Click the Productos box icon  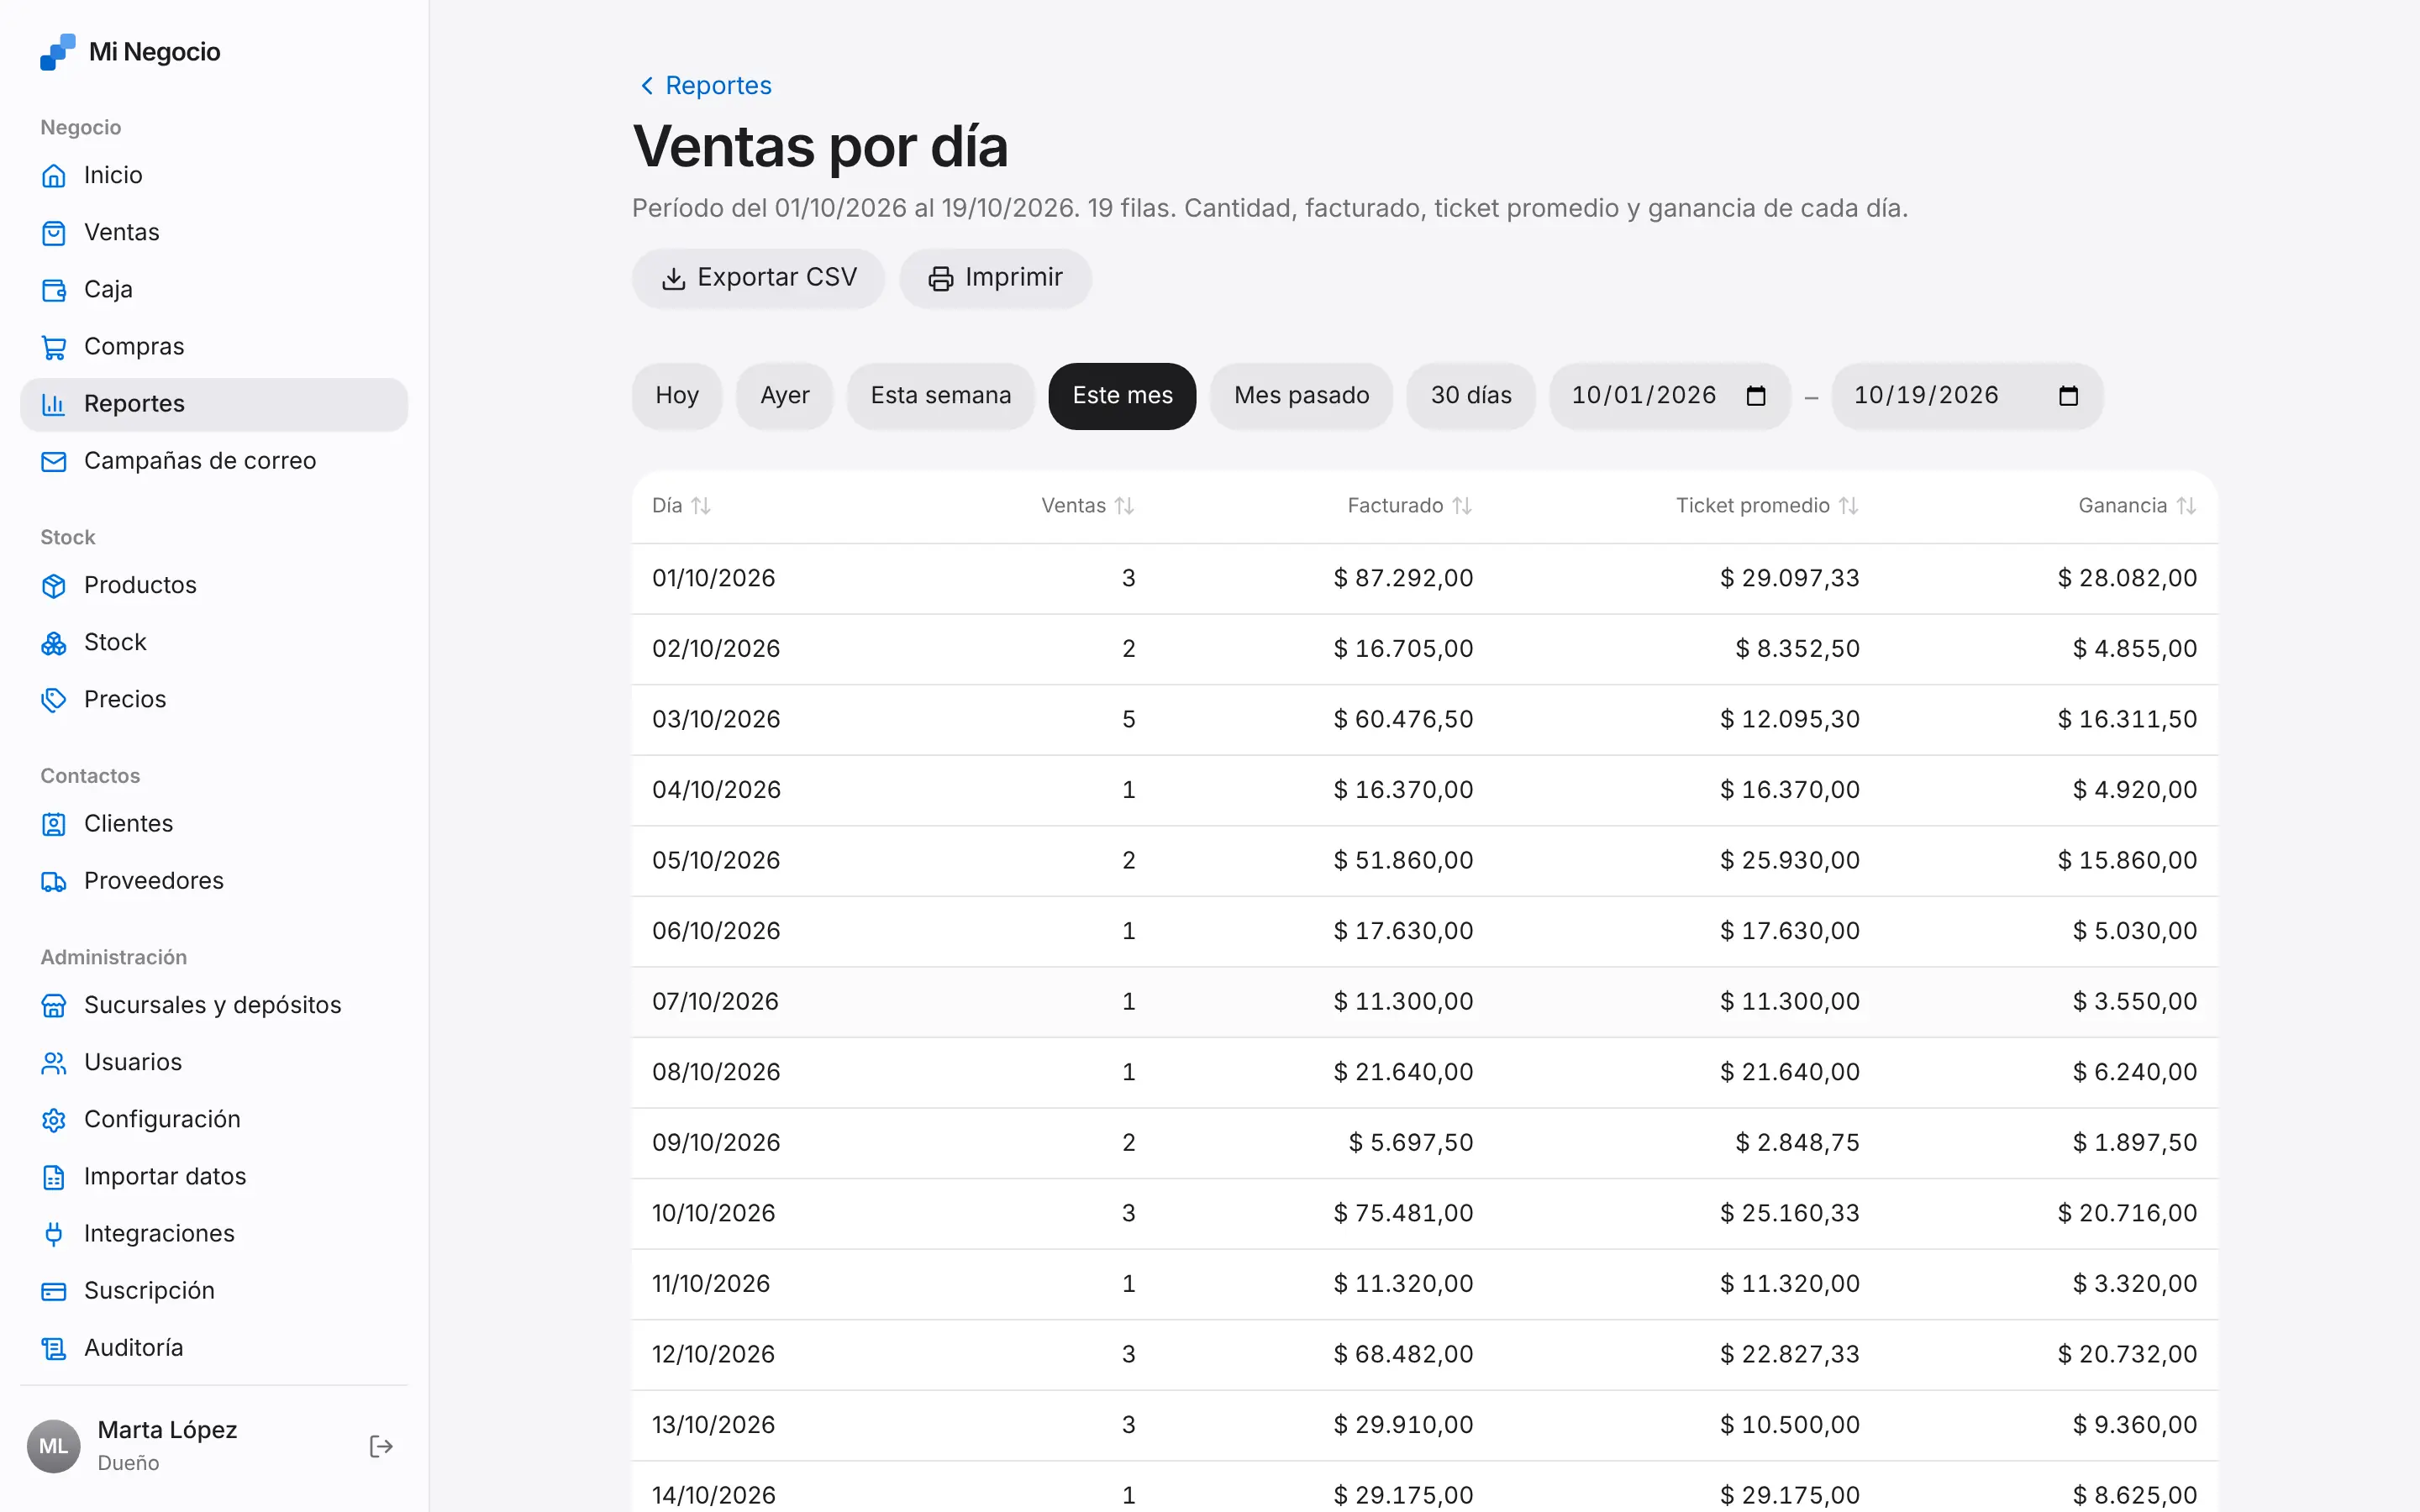(54, 586)
